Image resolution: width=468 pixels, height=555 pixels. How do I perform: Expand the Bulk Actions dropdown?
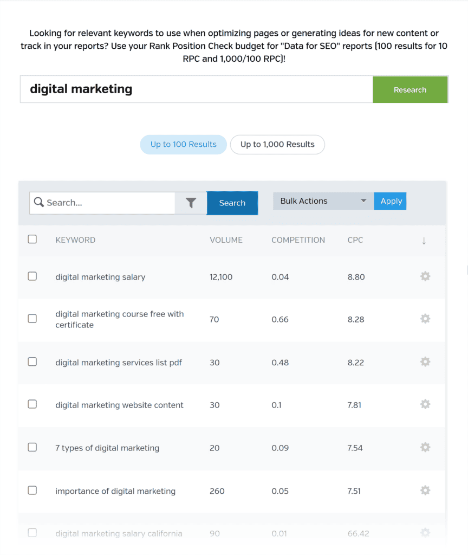[323, 201]
